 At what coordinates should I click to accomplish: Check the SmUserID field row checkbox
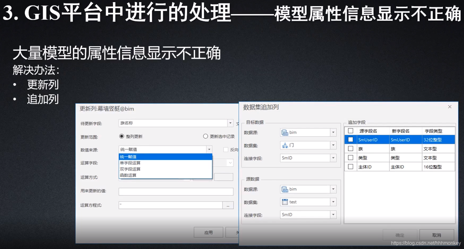point(351,139)
